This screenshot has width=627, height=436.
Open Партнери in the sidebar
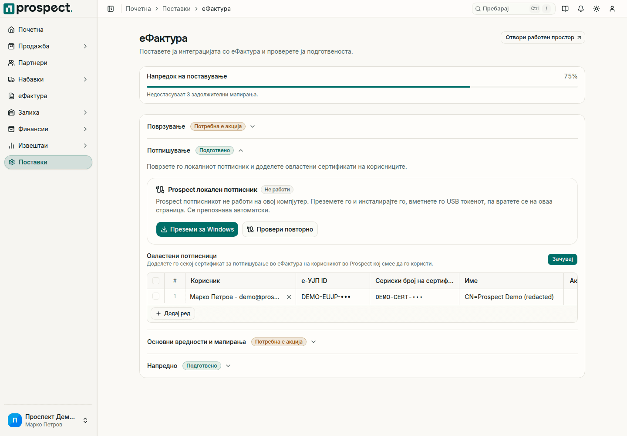pos(48,63)
